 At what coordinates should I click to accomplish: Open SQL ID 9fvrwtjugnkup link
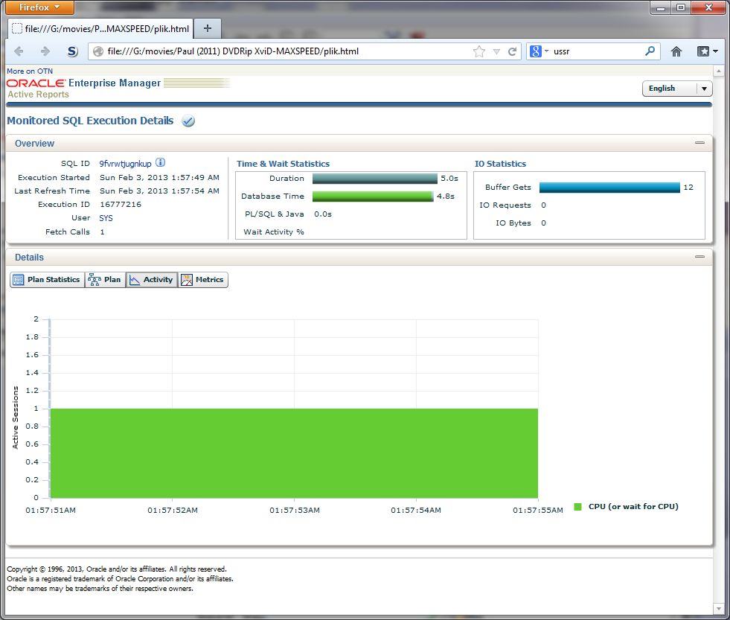click(125, 164)
